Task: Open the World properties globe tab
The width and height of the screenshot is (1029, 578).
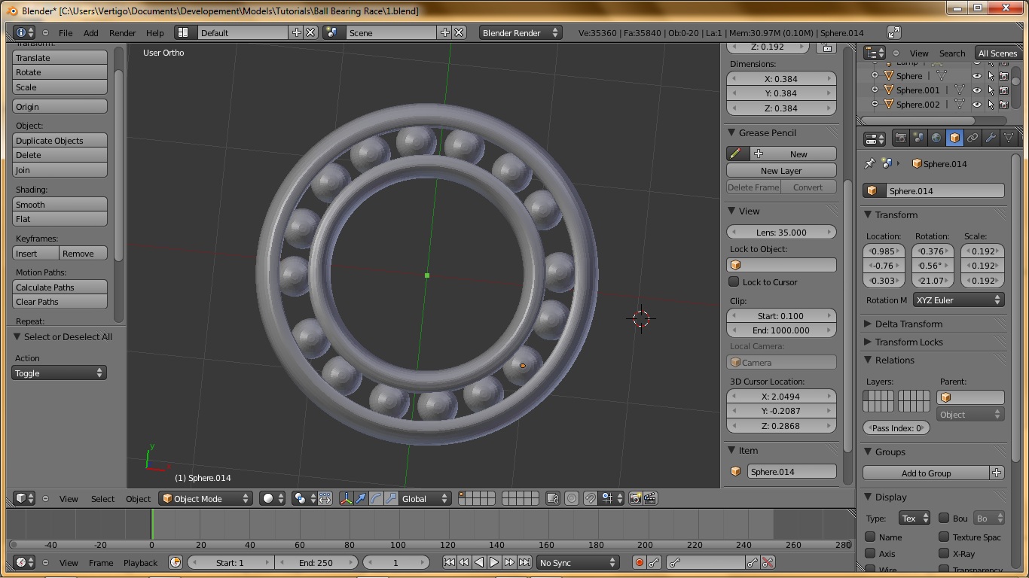Action: tap(936, 138)
